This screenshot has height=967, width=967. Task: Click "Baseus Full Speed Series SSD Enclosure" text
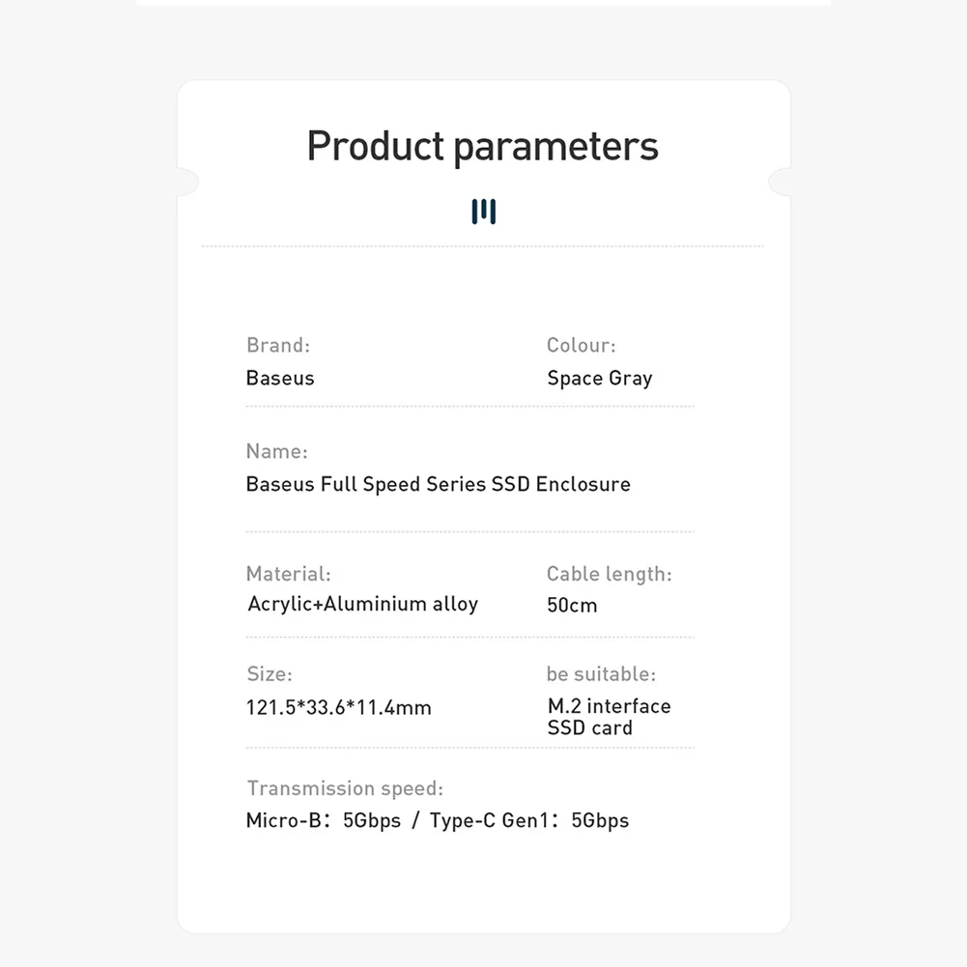click(438, 484)
